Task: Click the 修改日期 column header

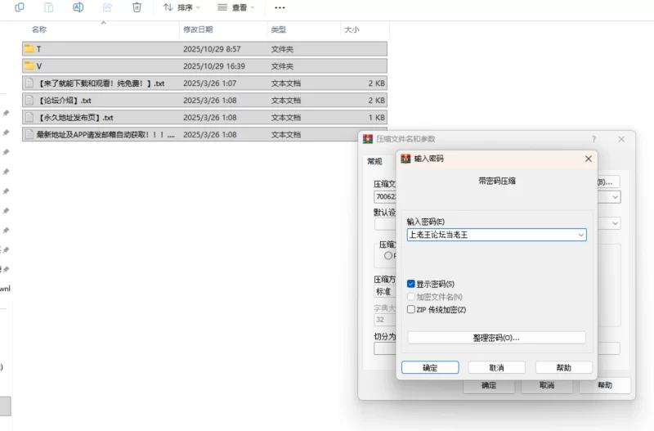Action: click(199, 29)
